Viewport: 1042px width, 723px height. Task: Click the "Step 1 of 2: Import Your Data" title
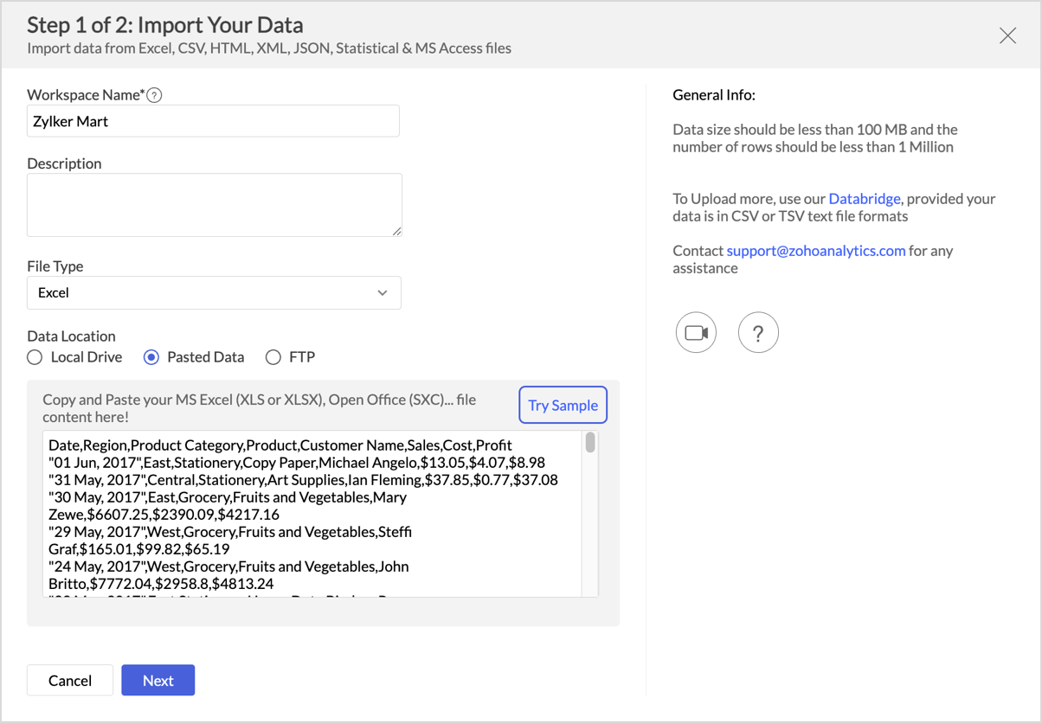tap(165, 25)
